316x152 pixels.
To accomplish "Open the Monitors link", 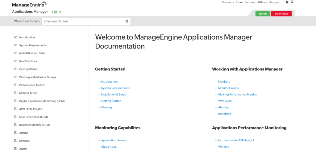I will (224, 82).
